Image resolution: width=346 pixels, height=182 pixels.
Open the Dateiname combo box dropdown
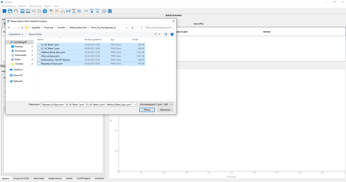[x=135, y=104]
